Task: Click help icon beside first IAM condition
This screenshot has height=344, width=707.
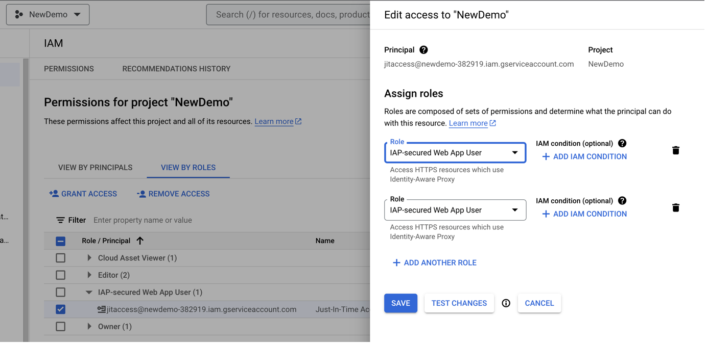Action: tap(622, 144)
